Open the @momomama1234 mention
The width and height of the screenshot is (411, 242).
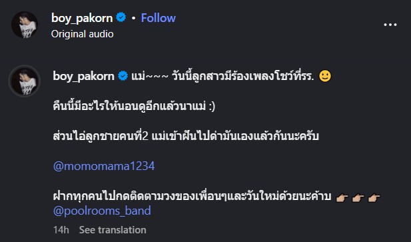tap(104, 166)
